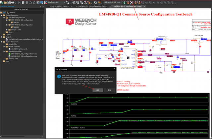Click the New document toolbar icon
Image resolution: width=212 pixels, height=139 pixels.
click(1, 2)
